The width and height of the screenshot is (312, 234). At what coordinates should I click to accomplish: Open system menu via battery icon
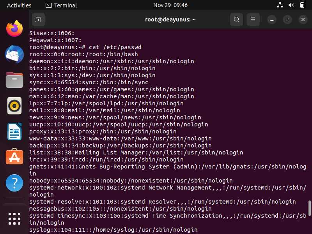[302, 5]
